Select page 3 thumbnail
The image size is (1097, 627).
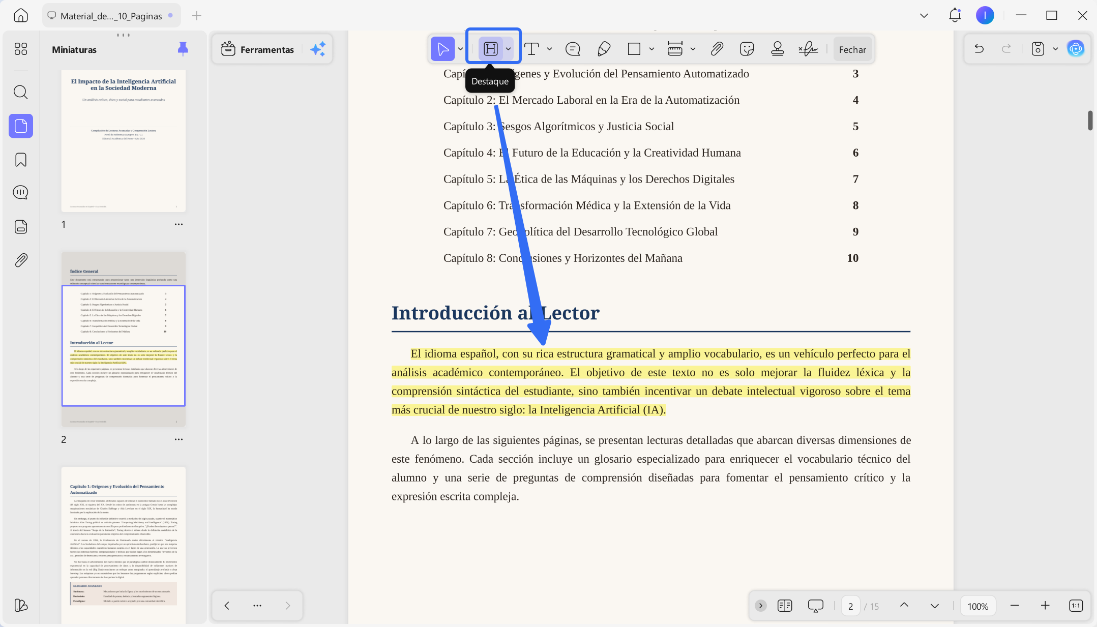click(x=124, y=545)
